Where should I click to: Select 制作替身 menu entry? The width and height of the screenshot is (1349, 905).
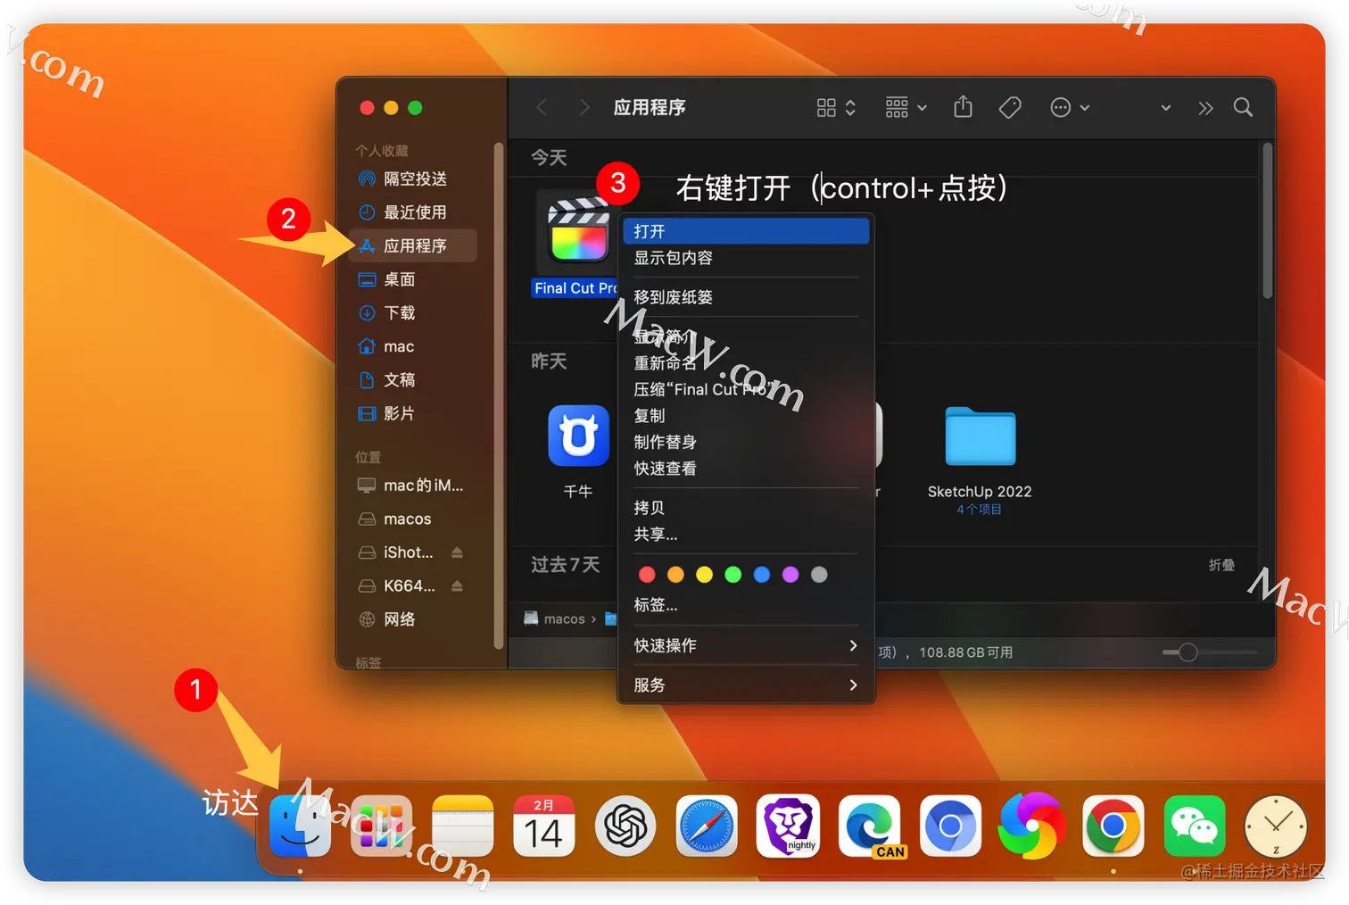[745, 442]
